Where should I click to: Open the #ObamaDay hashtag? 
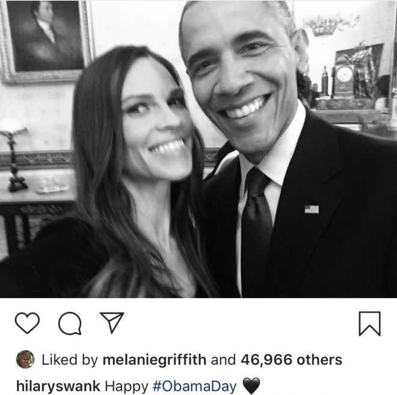[195, 385]
